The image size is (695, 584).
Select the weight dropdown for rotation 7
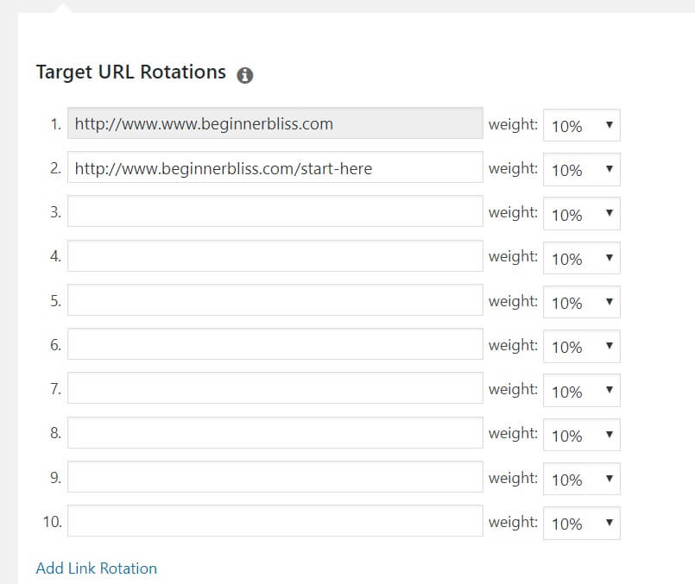[x=581, y=391]
